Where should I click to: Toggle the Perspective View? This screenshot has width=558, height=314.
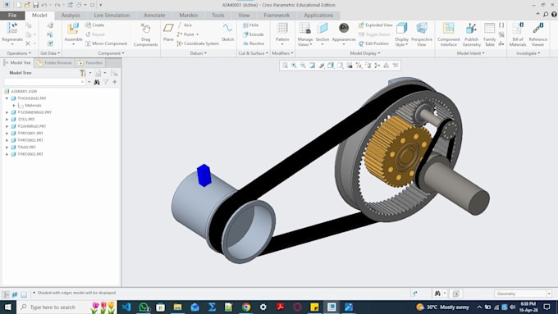[x=422, y=34]
